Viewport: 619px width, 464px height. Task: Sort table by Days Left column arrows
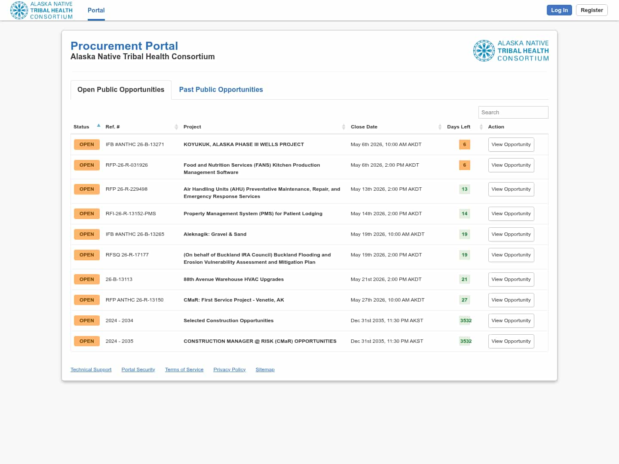point(481,127)
